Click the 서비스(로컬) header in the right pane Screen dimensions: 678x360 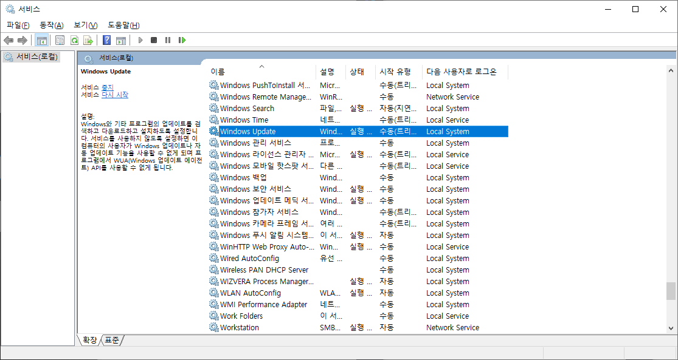coord(116,58)
